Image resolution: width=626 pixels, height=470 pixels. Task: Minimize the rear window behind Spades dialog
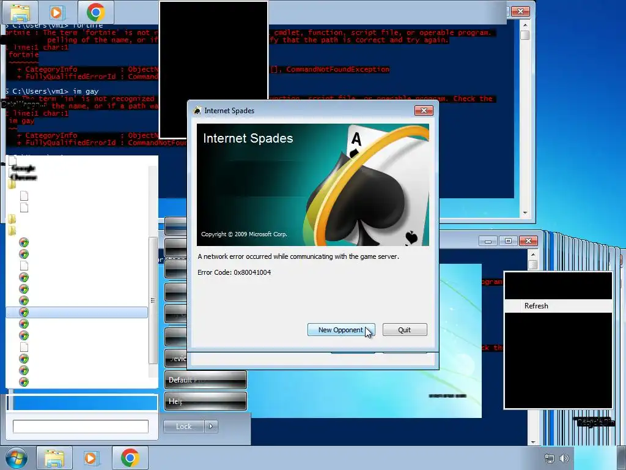tap(488, 241)
